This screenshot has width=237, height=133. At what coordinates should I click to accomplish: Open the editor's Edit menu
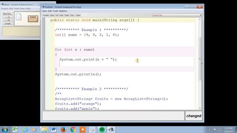click(x=50, y=11)
